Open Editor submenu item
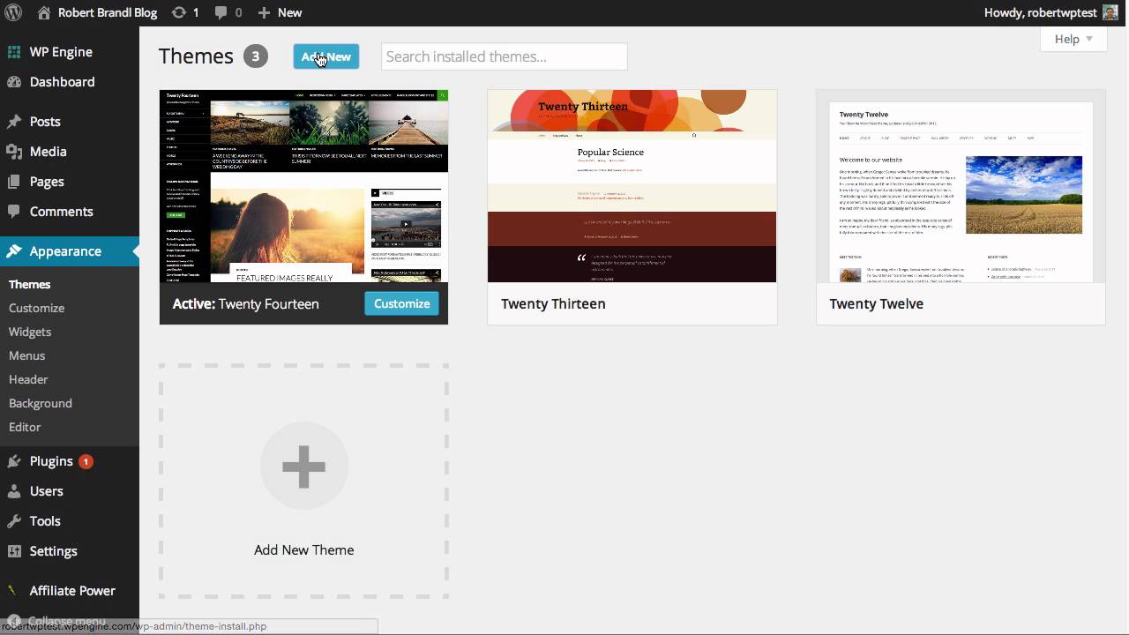The width and height of the screenshot is (1129, 635). click(x=25, y=427)
